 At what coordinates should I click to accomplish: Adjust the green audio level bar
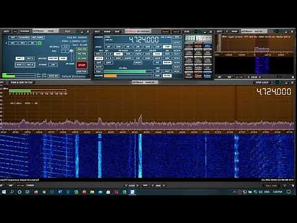coord(128,71)
